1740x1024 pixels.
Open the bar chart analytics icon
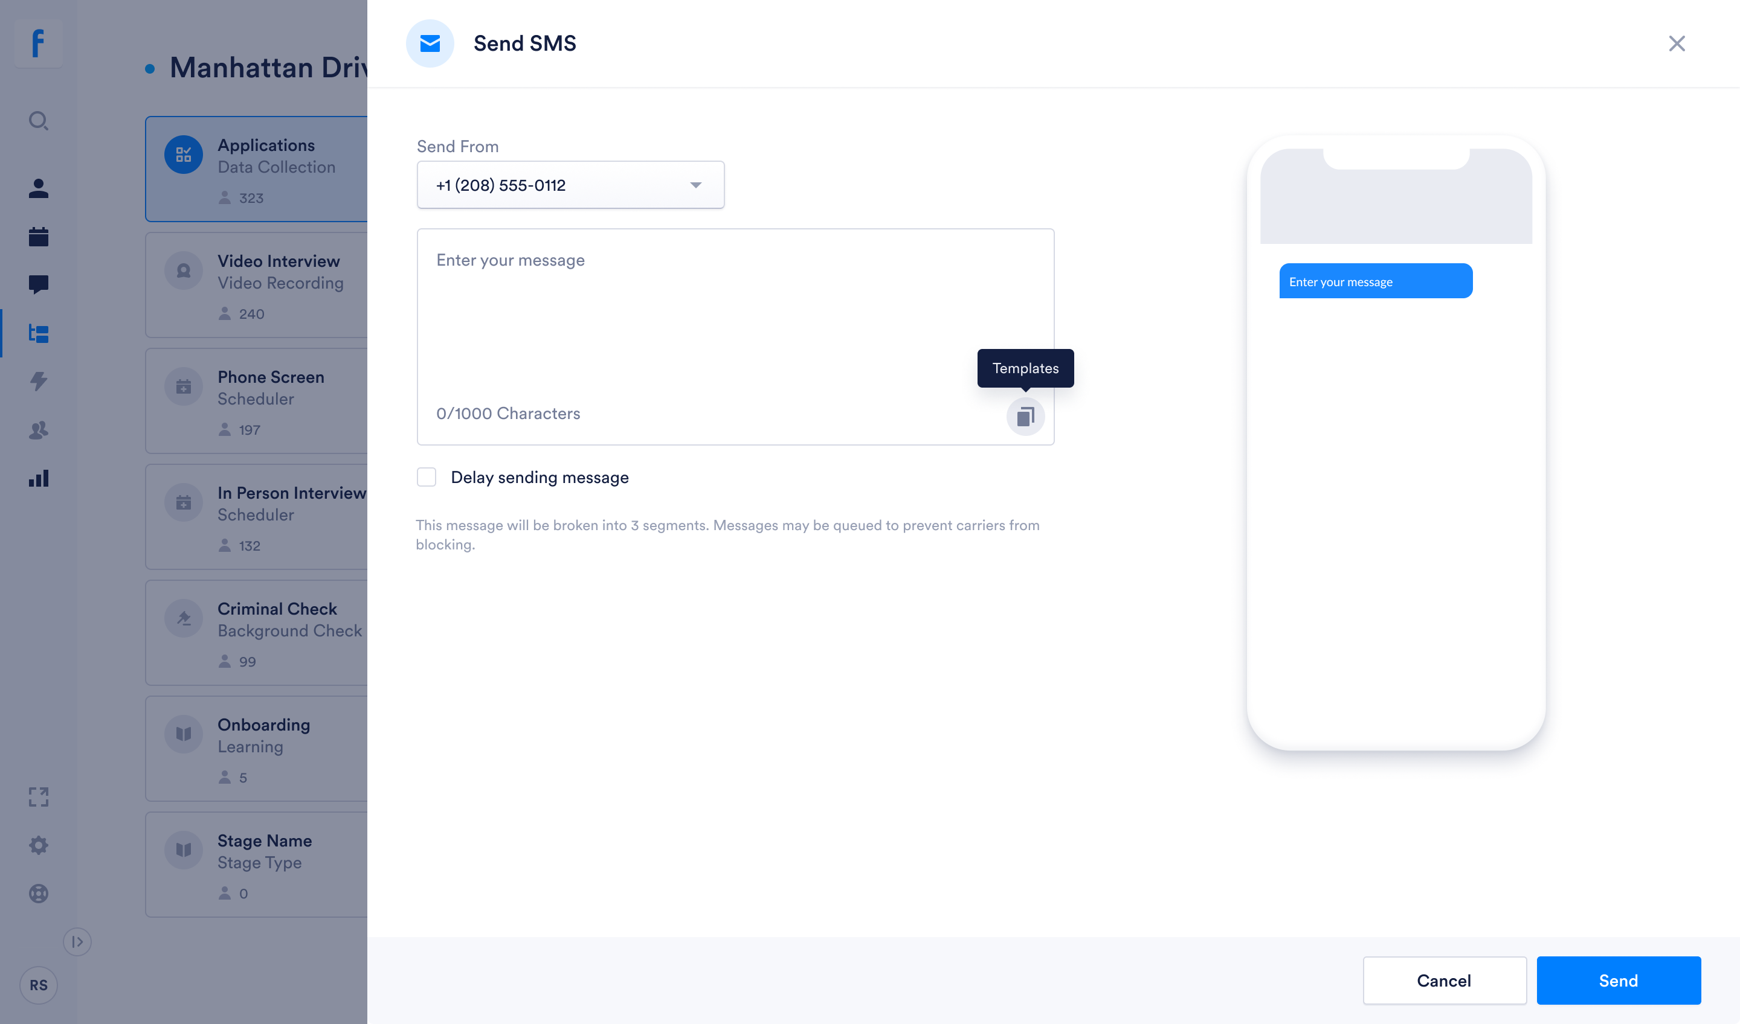point(39,478)
